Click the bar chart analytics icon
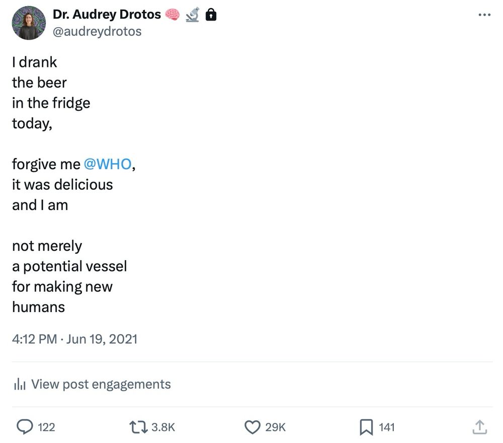 pyautogui.click(x=20, y=385)
